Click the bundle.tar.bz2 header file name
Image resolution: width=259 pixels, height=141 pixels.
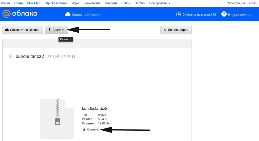[x=30, y=56]
